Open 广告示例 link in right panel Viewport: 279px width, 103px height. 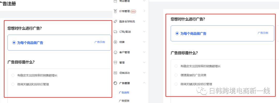pos(263,33)
